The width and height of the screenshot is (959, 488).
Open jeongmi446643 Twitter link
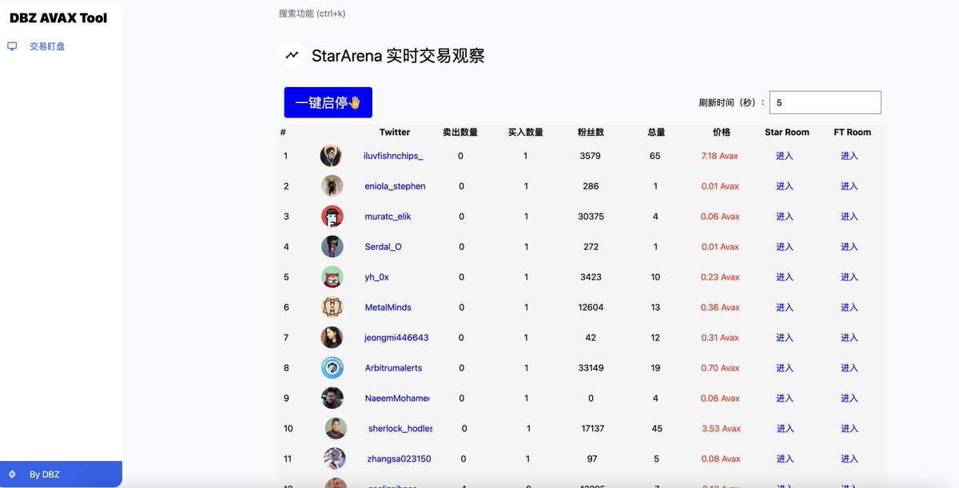pyautogui.click(x=396, y=338)
